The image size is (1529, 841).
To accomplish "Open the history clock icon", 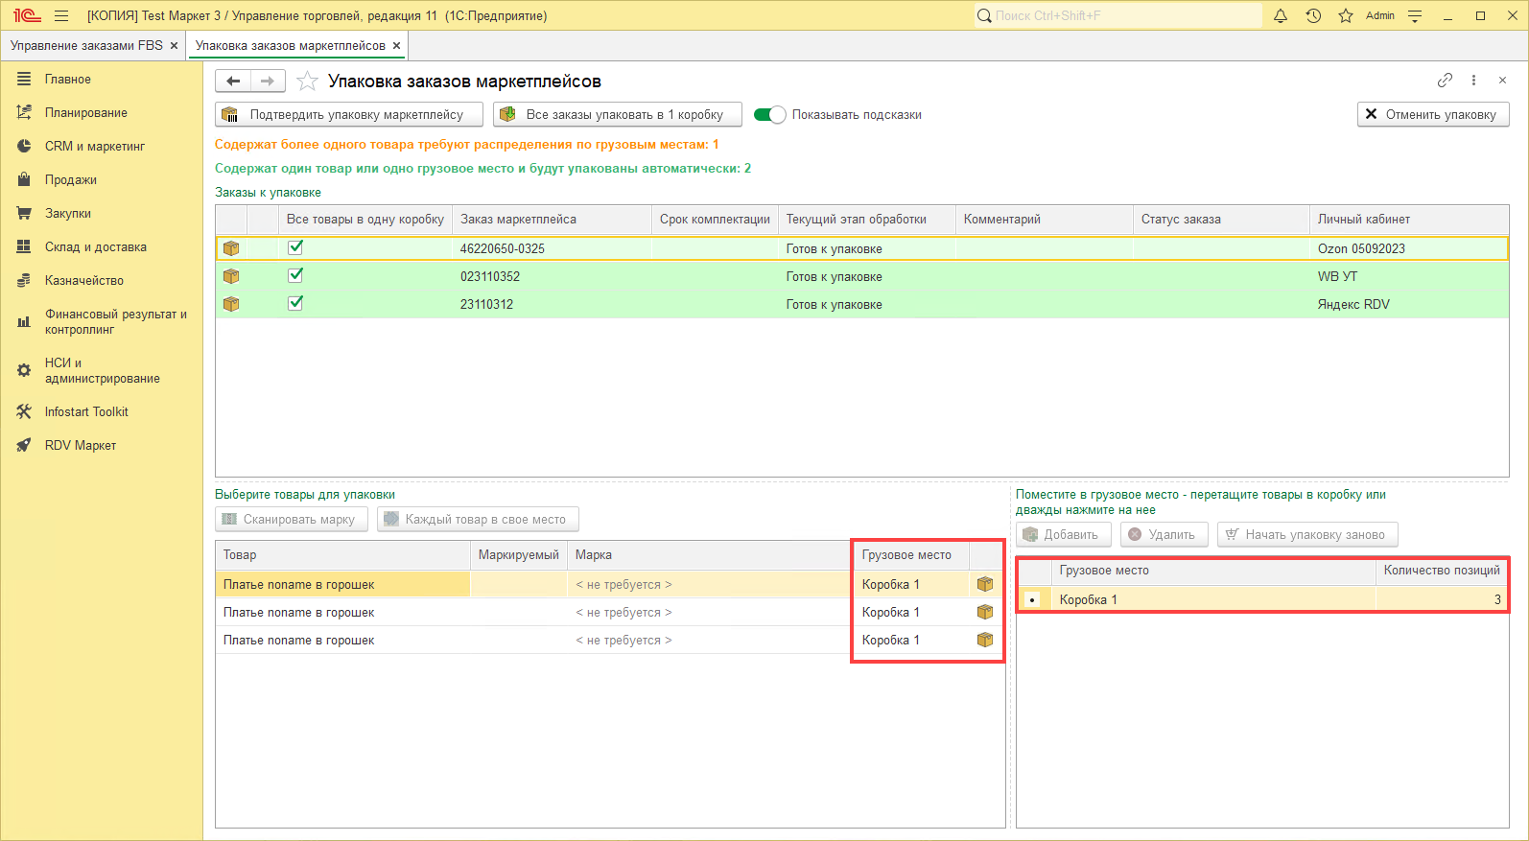I will 1313,15.
